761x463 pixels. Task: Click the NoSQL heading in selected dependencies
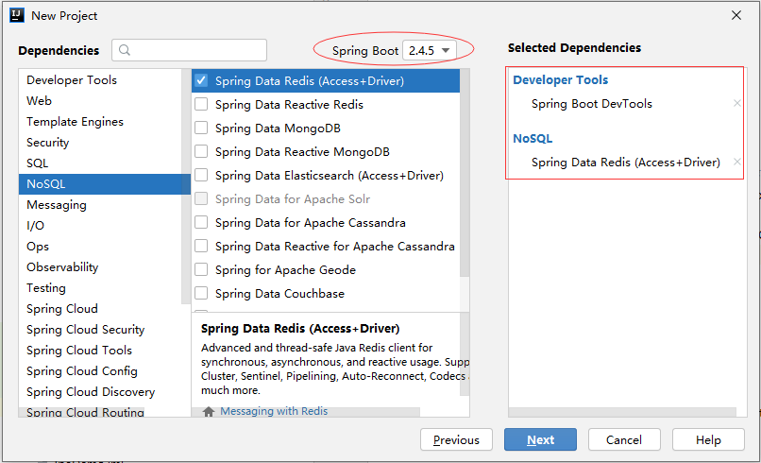click(x=533, y=139)
